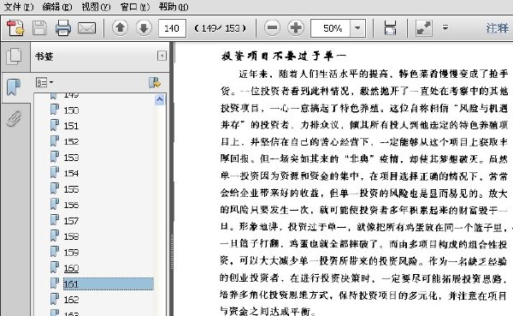Viewport: 513px width, 316px height.
Task: Click the bookmarks scrollbar up arrow
Action: pyautogui.click(x=160, y=99)
